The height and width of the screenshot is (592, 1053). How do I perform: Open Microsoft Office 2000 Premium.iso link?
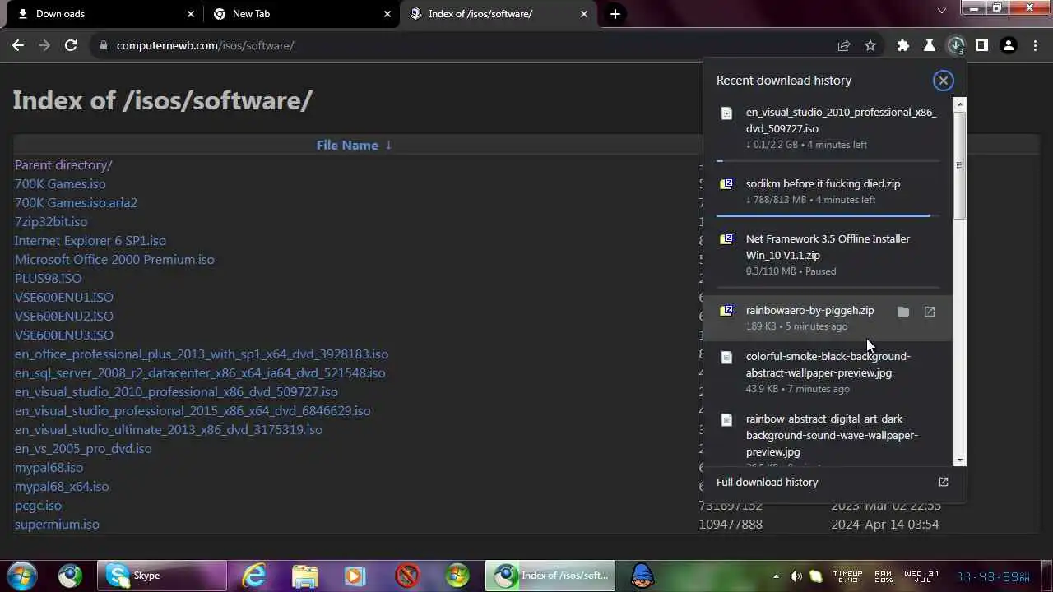114,259
